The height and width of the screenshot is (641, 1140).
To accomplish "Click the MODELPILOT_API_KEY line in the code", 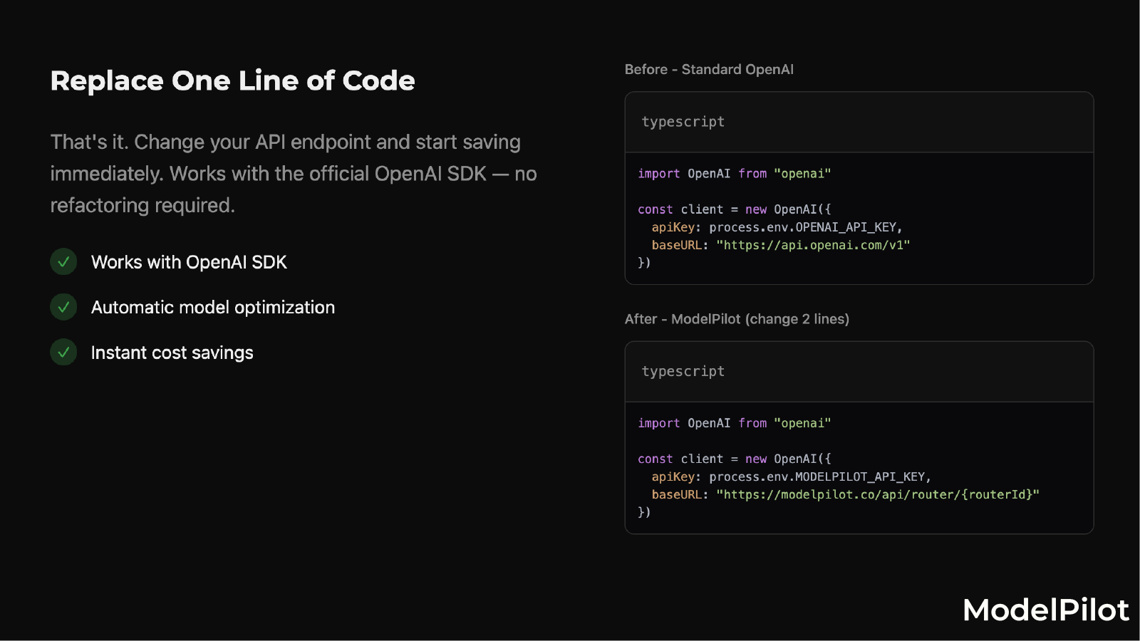I will [791, 476].
